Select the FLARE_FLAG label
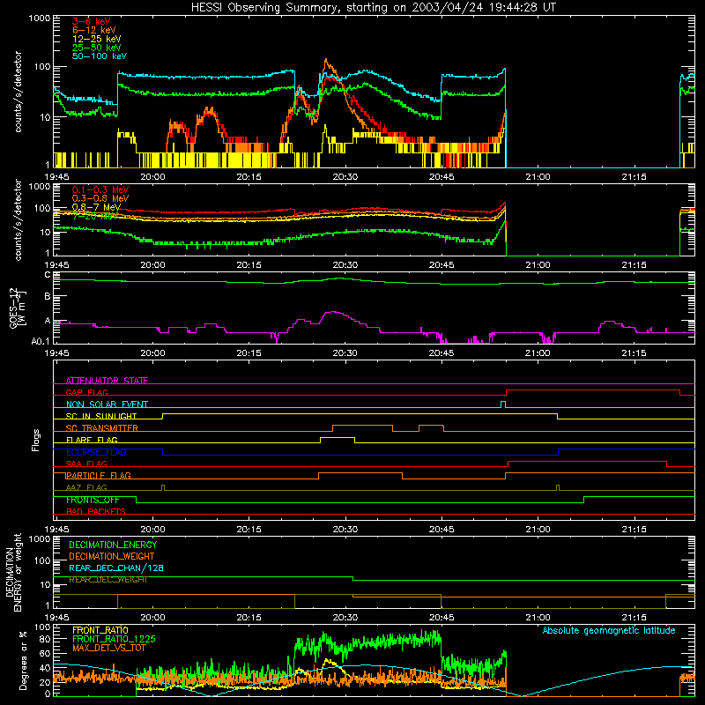The image size is (705, 705). click(x=92, y=440)
